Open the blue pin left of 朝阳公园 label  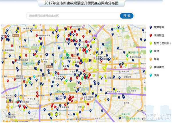point(104,44)
